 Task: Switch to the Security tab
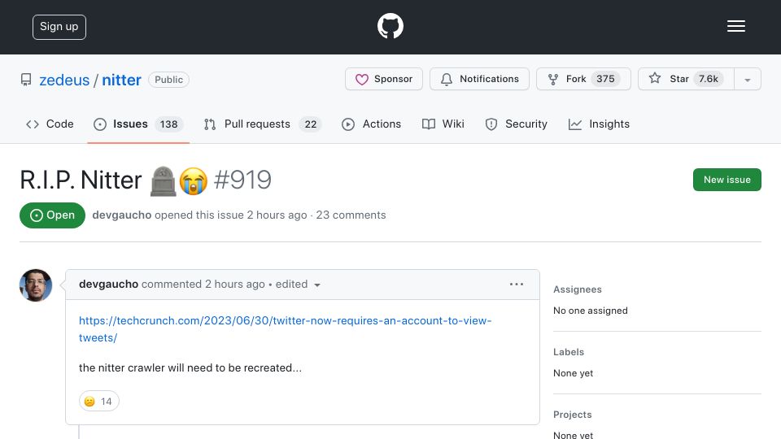pos(516,124)
